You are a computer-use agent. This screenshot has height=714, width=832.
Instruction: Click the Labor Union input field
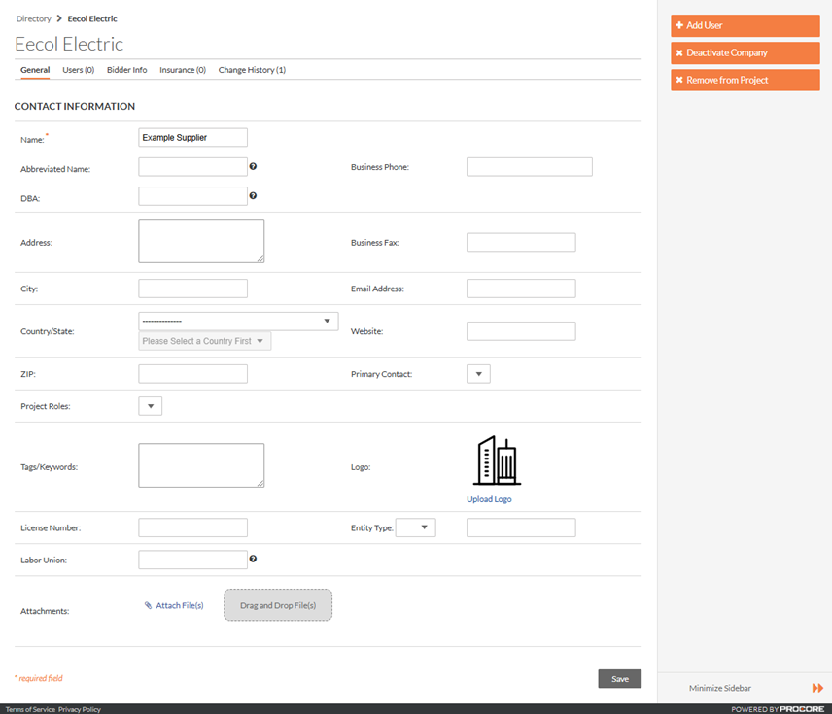coord(192,560)
